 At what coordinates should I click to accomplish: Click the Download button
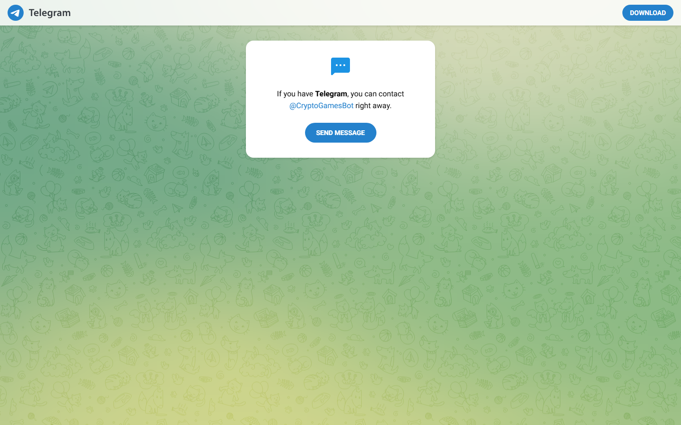(647, 13)
